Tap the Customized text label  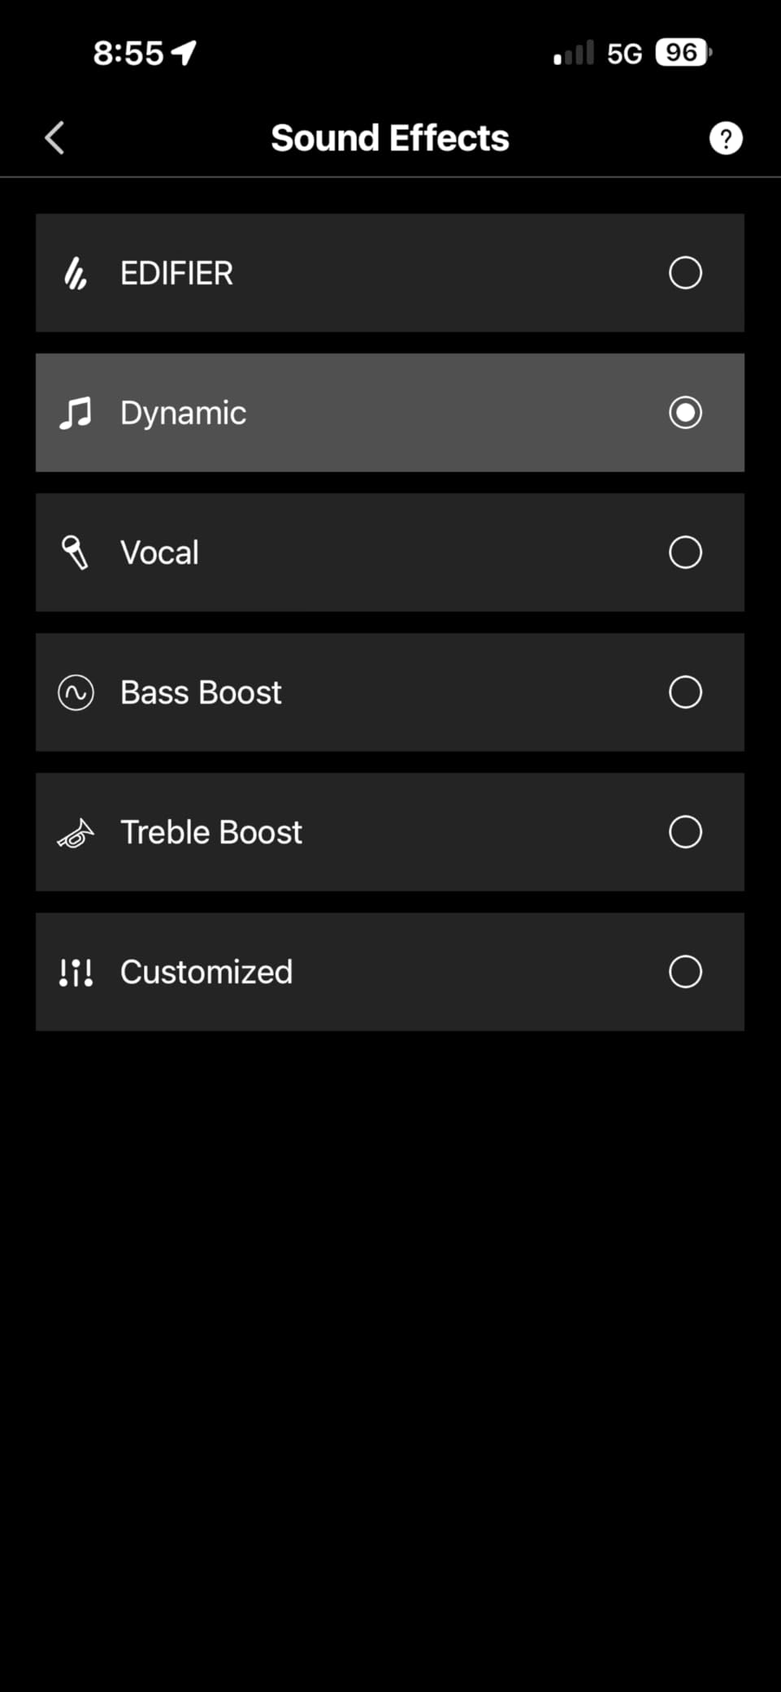tap(206, 972)
